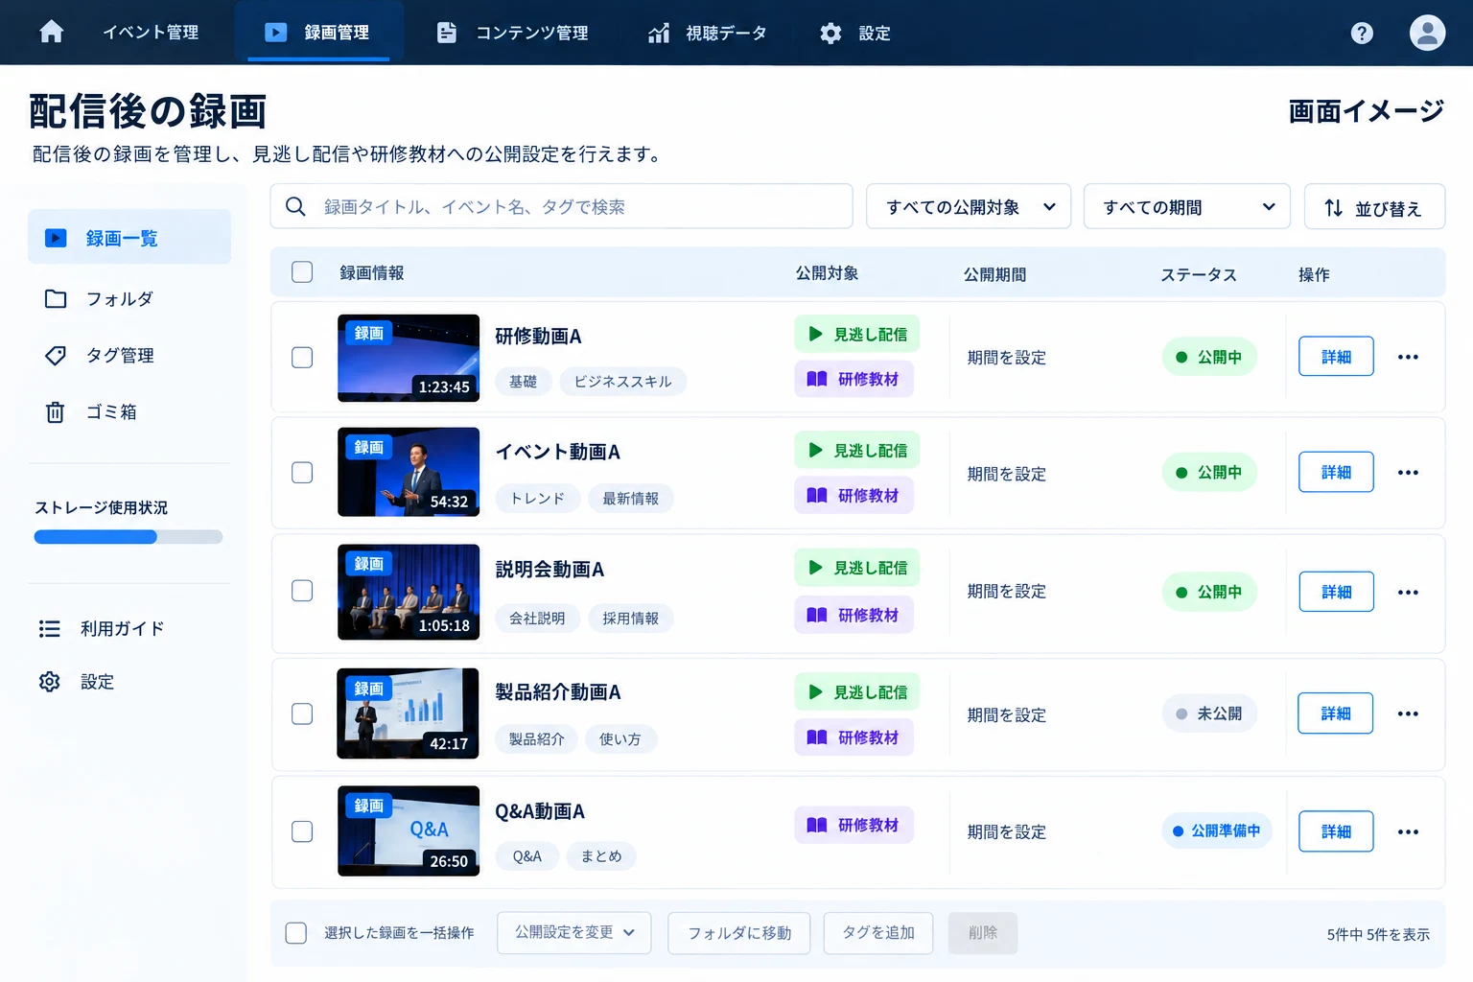
Task: Open 詳細 for 研修動画A
Action: (x=1336, y=357)
